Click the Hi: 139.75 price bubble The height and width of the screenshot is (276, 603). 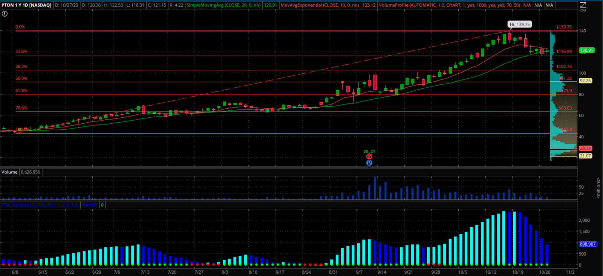point(520,24)
